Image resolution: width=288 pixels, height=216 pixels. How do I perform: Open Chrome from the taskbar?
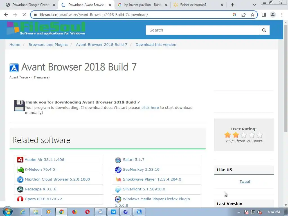[x=61, y=212]
